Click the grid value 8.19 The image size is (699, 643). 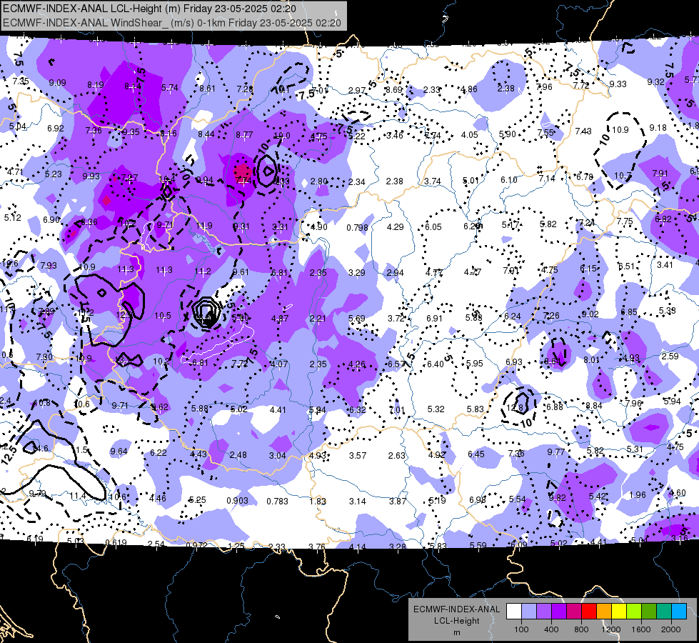(x=96, y=85)
